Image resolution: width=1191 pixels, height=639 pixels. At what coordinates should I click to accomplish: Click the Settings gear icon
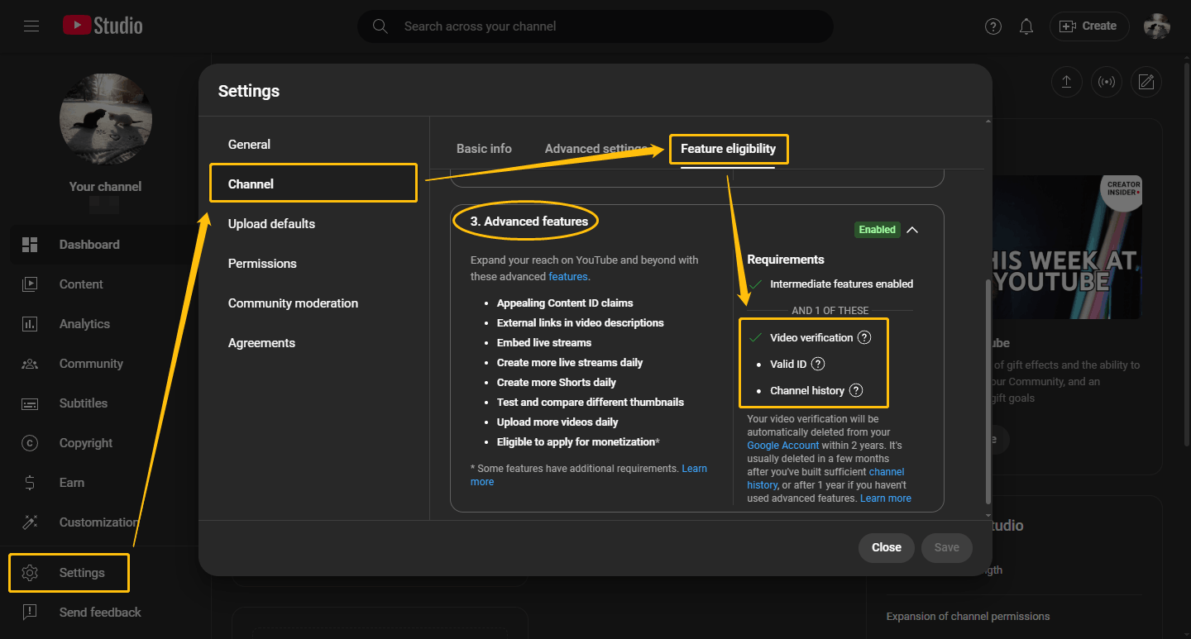click(x=30, y=573)
